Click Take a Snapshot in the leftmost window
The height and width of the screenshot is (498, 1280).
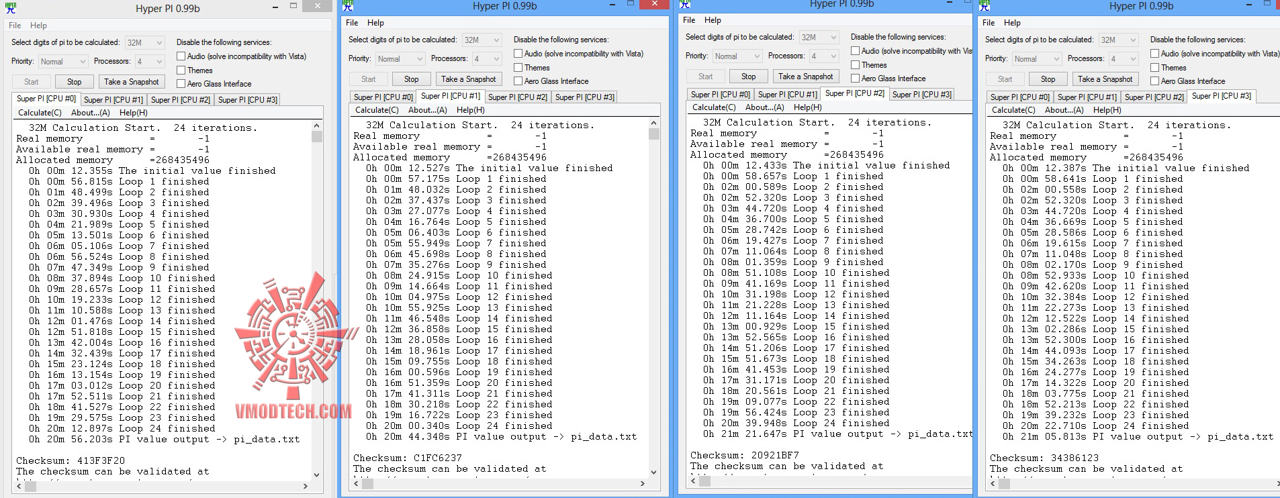[x=132, y=82]
